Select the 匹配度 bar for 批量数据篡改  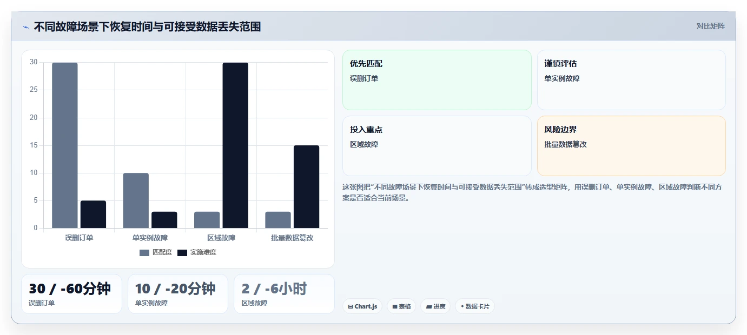tap(278, 220)
